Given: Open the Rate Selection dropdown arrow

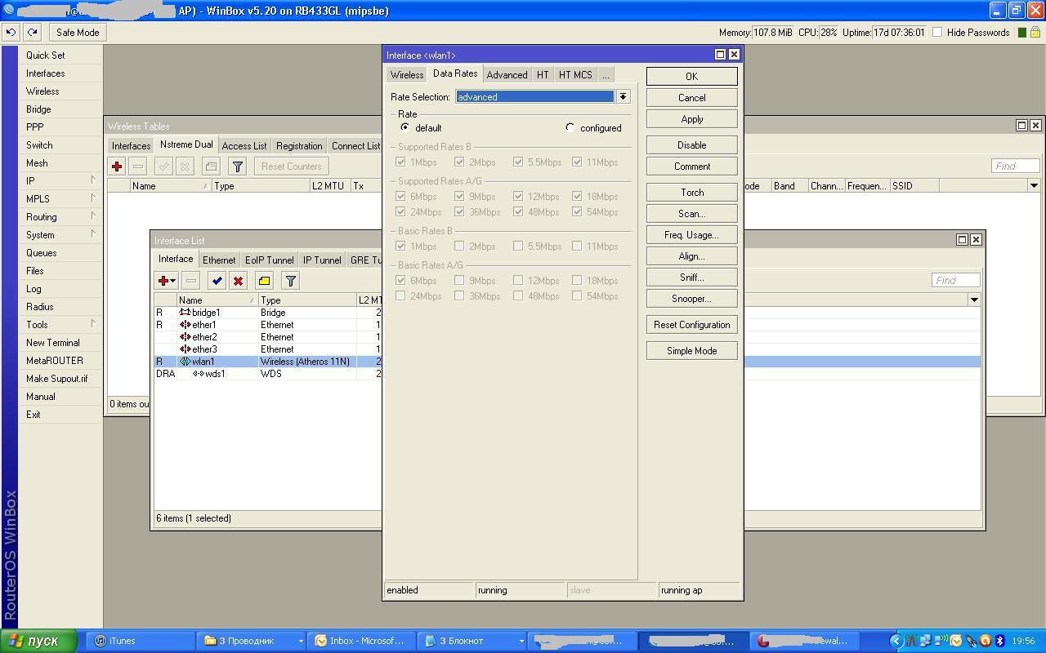Looking at the screenshot, I should [x=623, y=96].
